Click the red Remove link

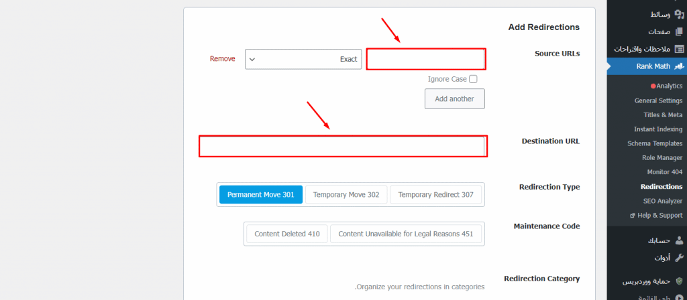click(x=223, y=59)
